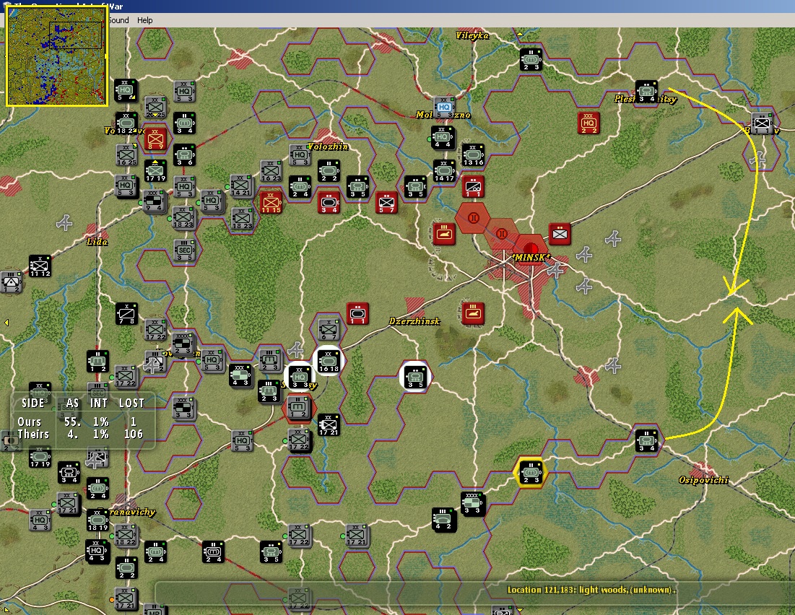
Task: Select black motorized unit 3 6
Action: (184, 155)
